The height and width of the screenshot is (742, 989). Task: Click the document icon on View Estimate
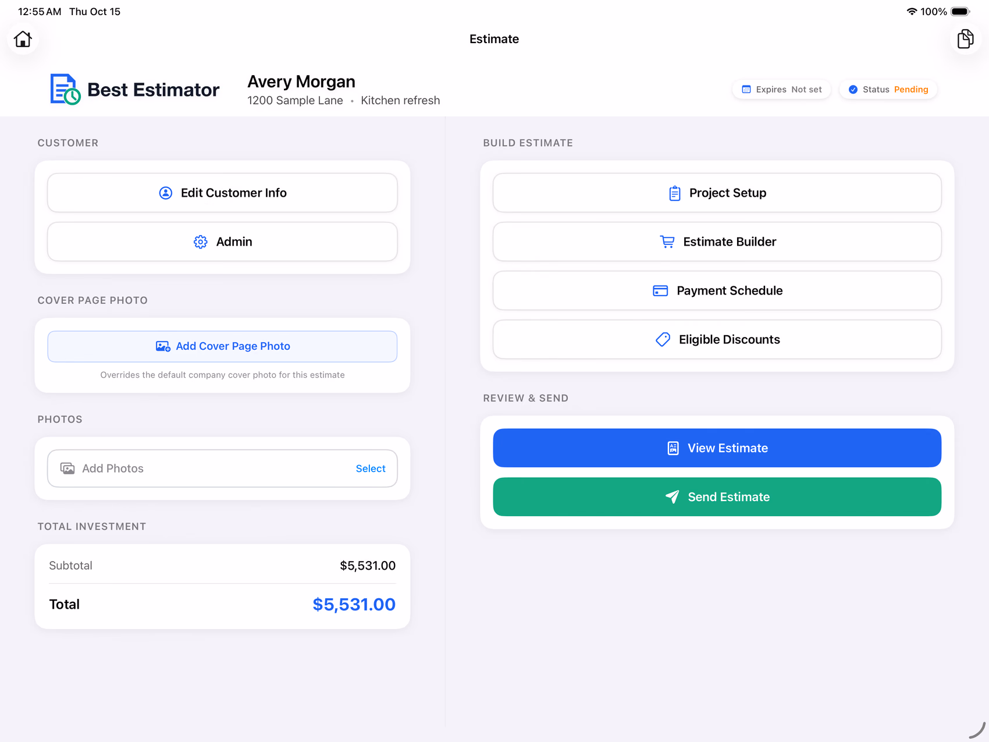pyautogui.click(x=673, y=448)
